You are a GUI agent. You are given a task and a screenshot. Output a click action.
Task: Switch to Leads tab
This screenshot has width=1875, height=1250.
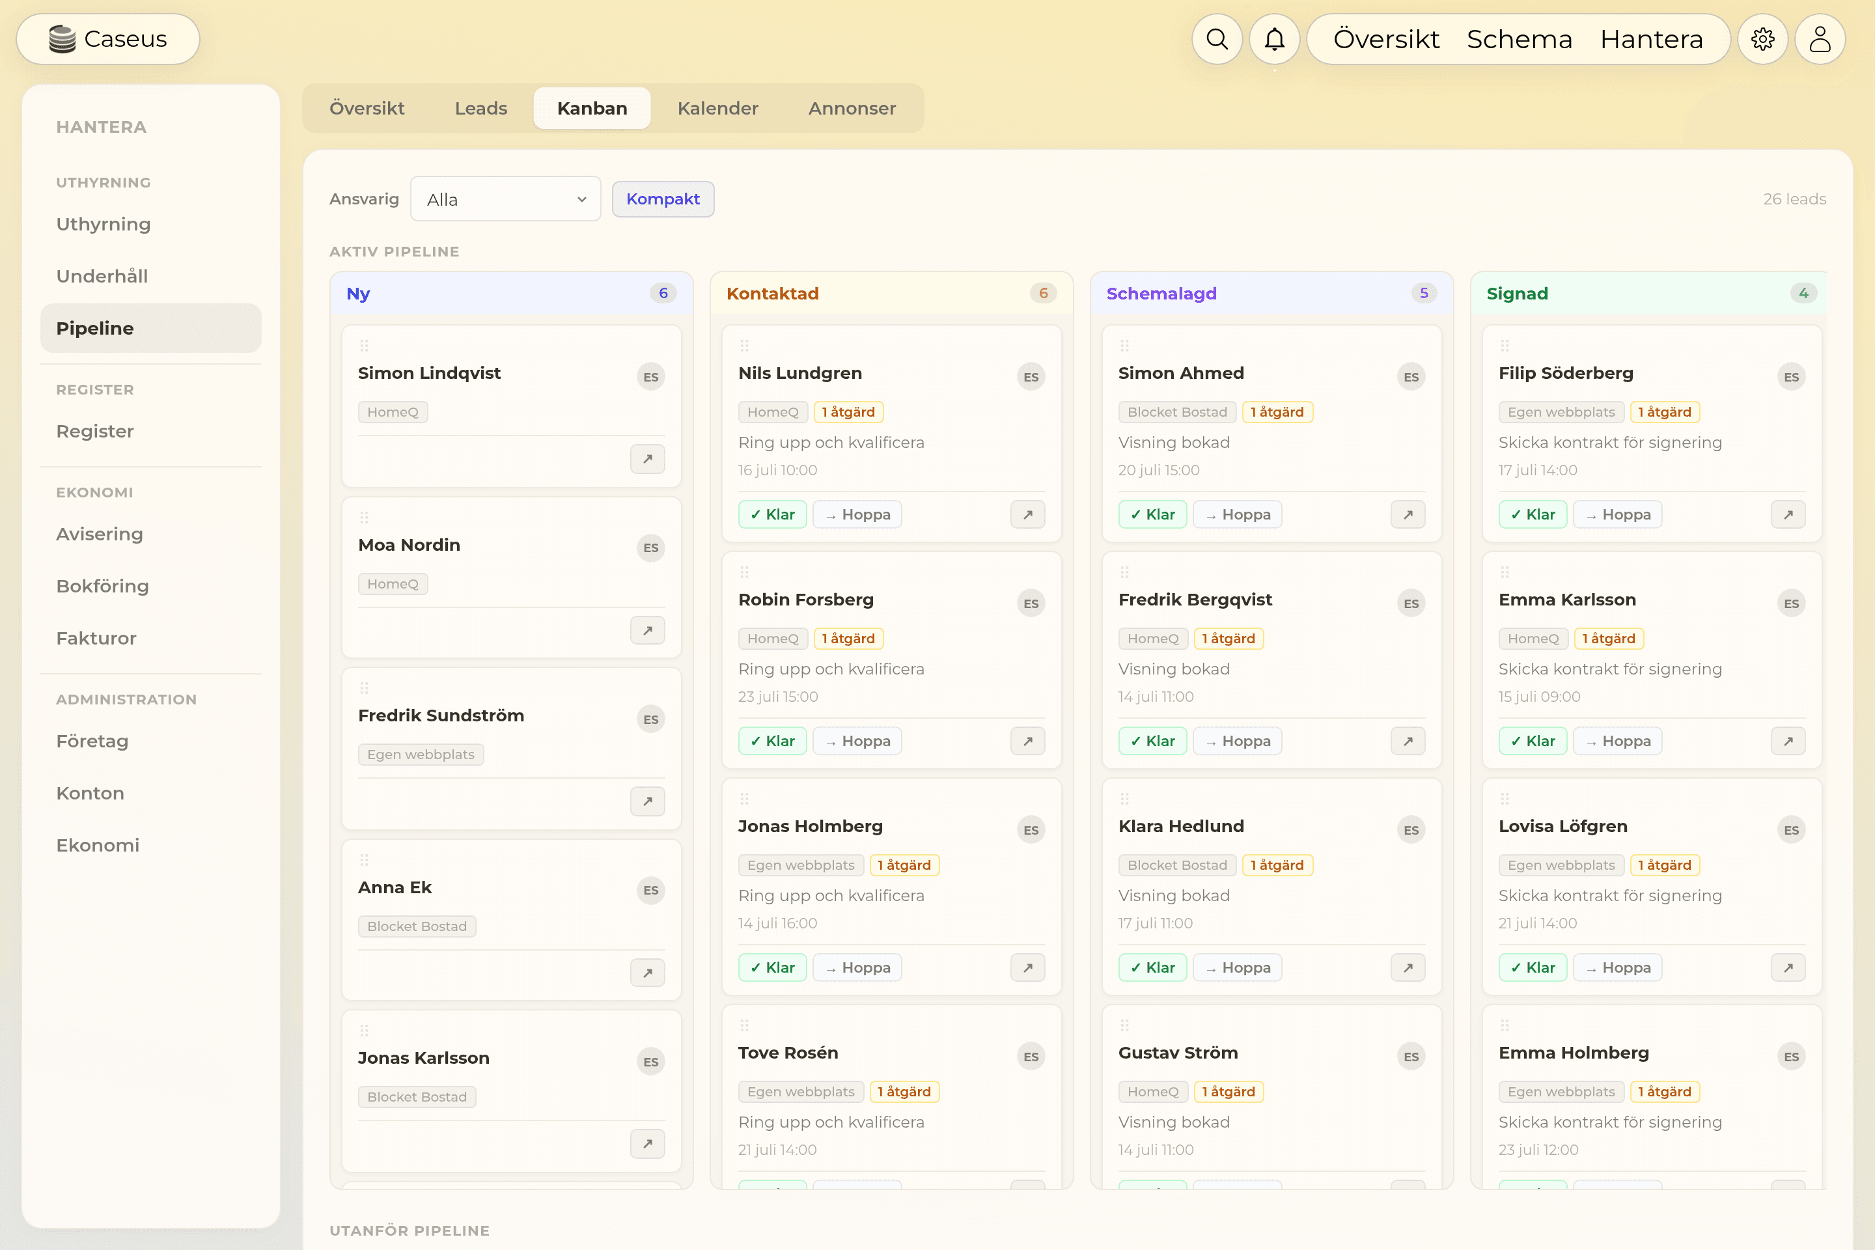480,107
